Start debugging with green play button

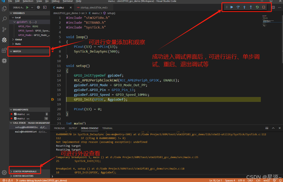tap(27, 7)
